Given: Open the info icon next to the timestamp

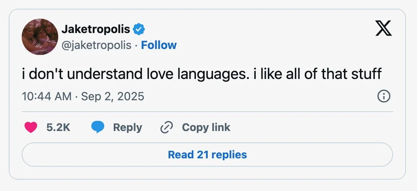Looking at the screenshot, I should pos(384,96).
